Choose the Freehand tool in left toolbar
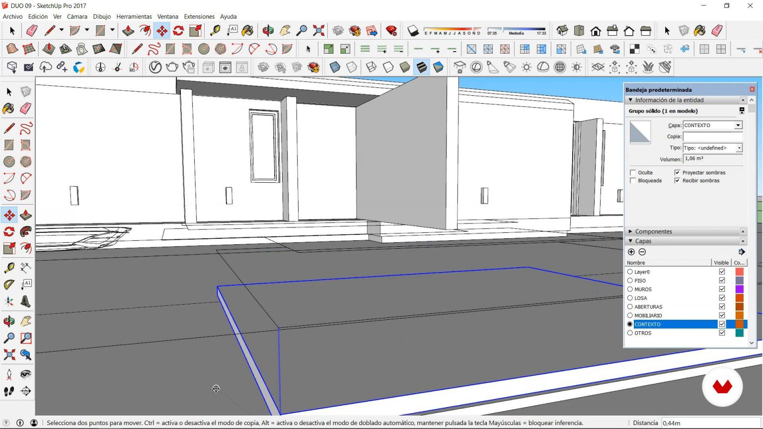This screenshot has height=429, width=763. (x=26, y=129)
